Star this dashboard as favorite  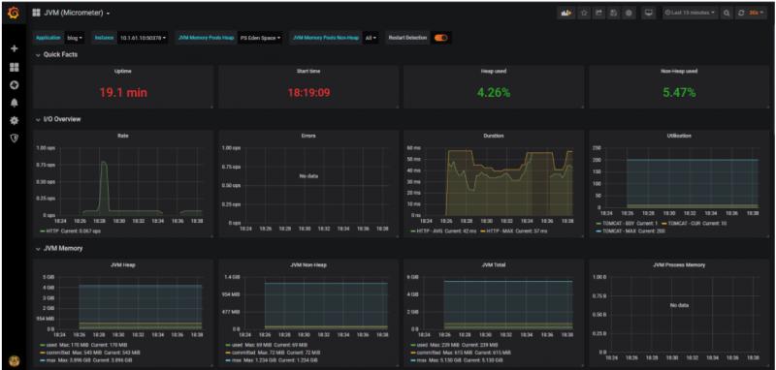pyautogui.click(x=584, y=14)
